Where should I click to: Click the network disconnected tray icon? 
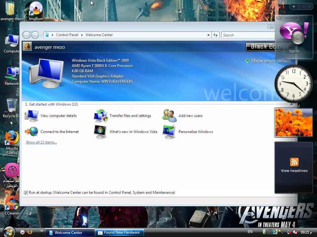pos(289,232)
